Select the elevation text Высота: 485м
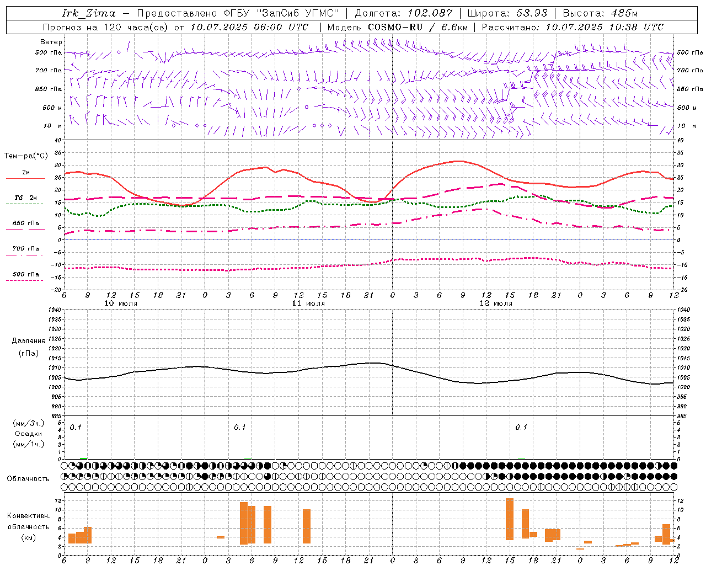Viewport: 706px width, 565px height. click(x=601, y=13)
